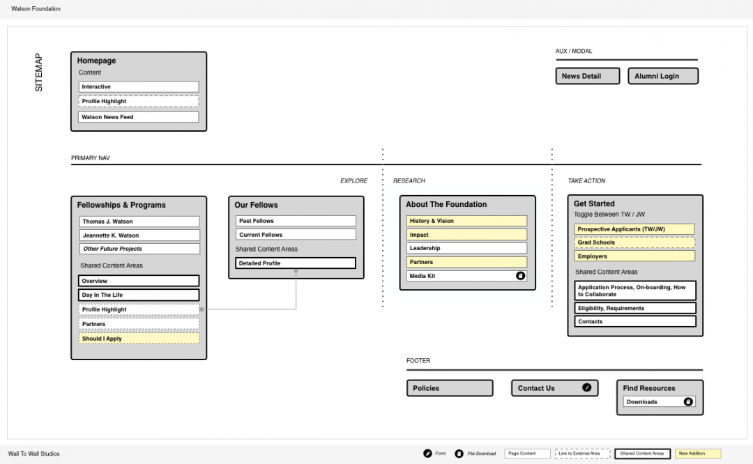Click the EXPLORE section label
The image size is (753, 464).
click(x=354, y=181)
